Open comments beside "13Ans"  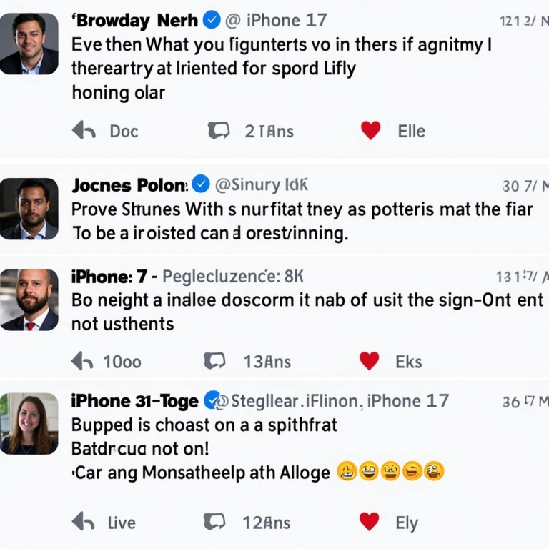click(216, 361)
